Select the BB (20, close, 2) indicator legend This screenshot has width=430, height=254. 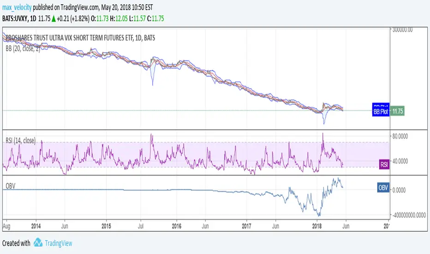[x=23, y=48]
